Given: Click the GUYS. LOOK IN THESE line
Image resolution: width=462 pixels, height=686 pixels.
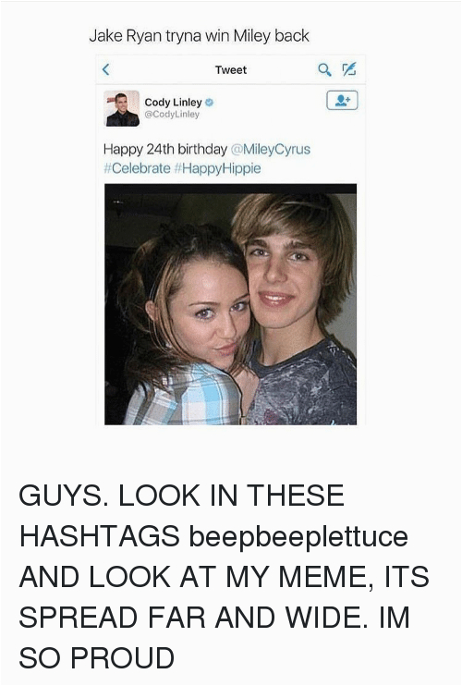Looking at the screenshot, I should (181, 496).
